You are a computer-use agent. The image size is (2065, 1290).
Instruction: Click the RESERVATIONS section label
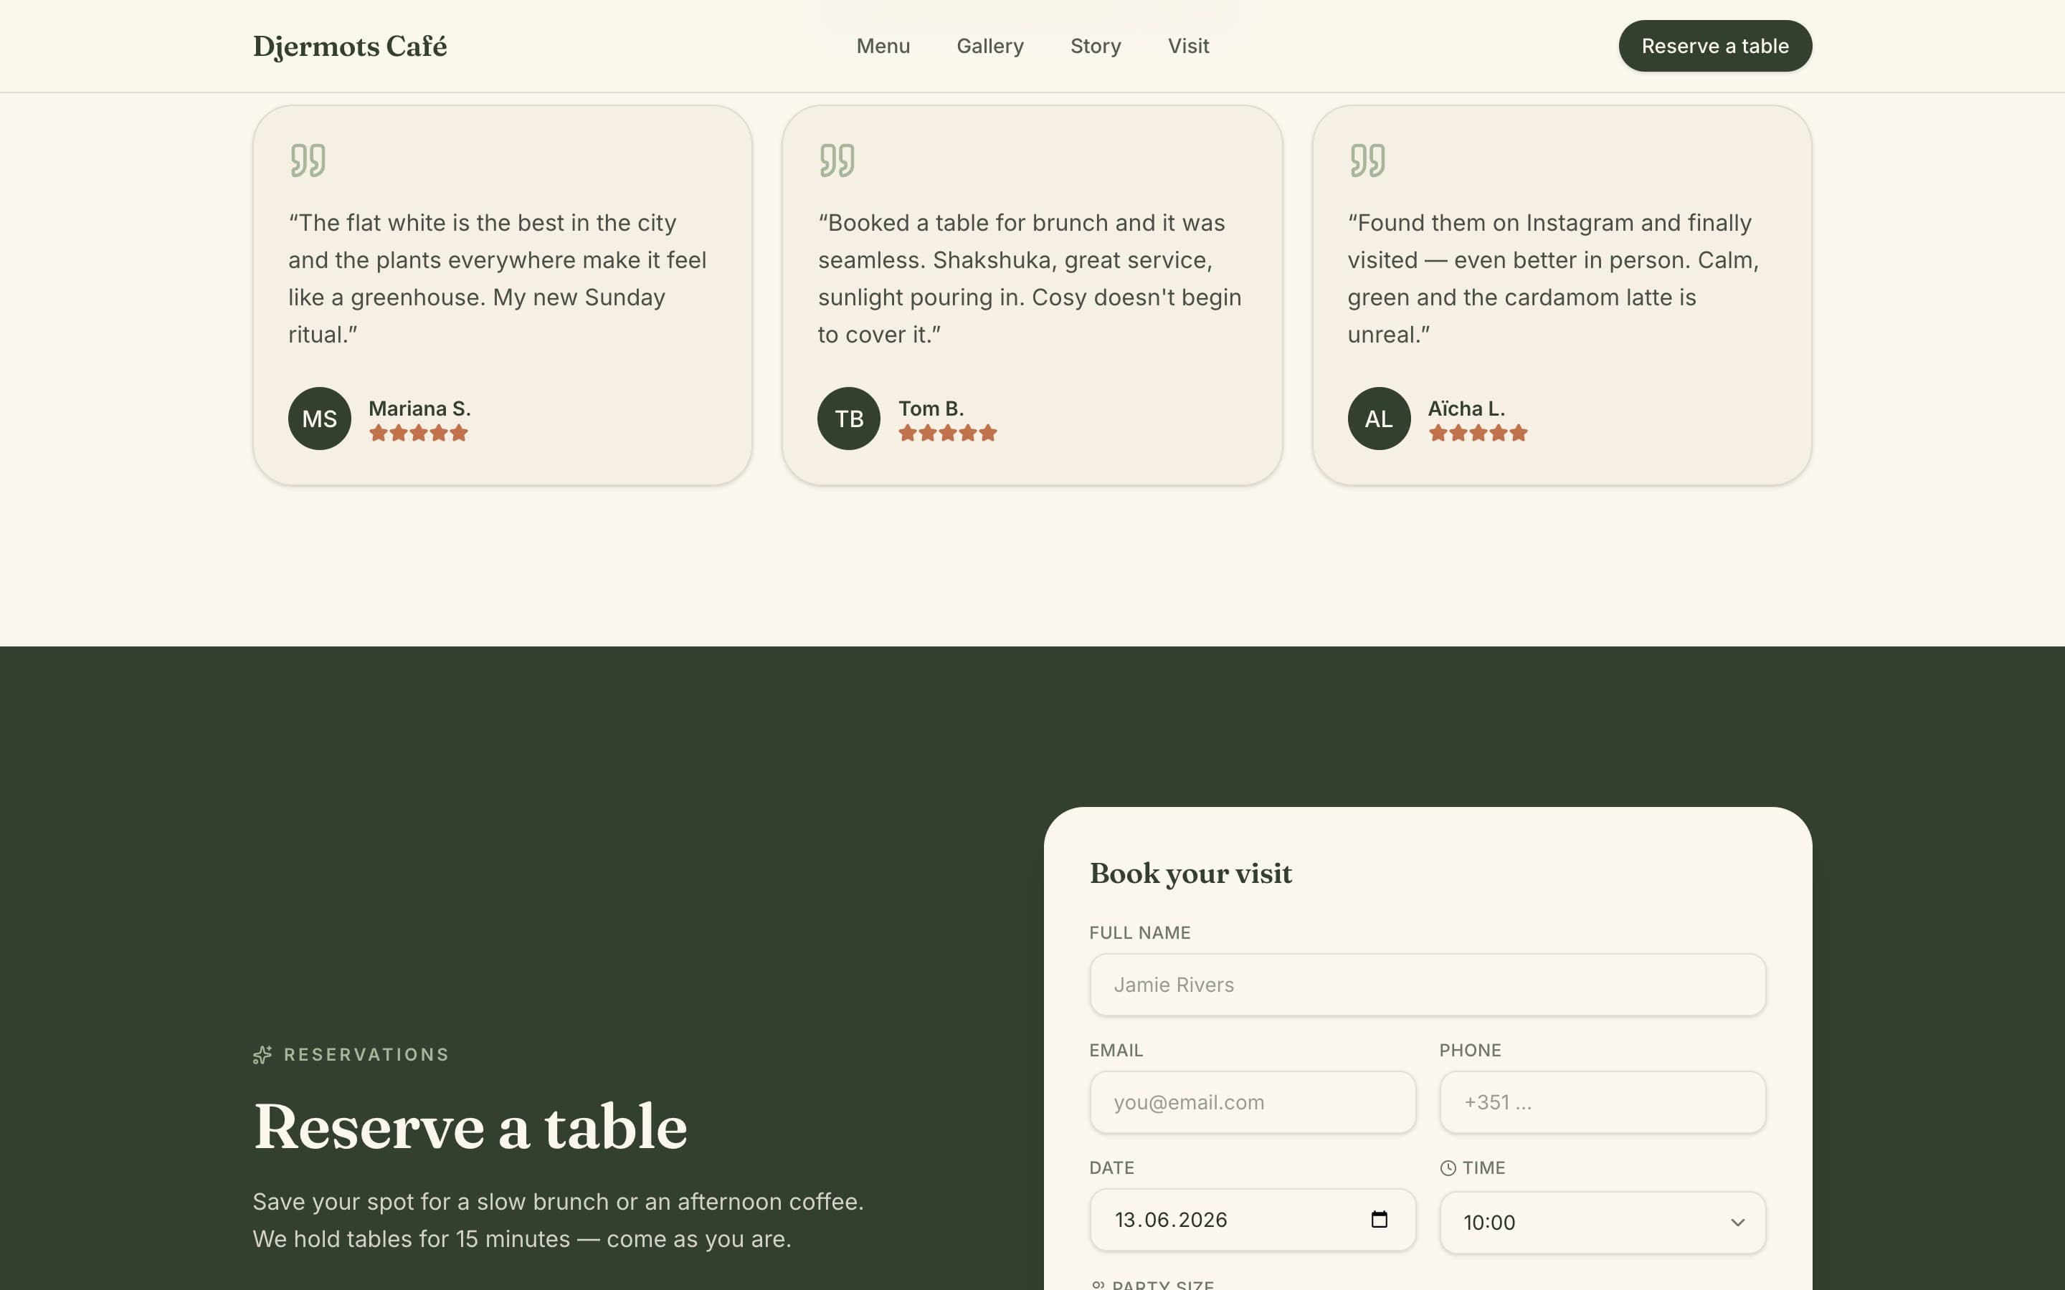click(x=366, y=1054)
